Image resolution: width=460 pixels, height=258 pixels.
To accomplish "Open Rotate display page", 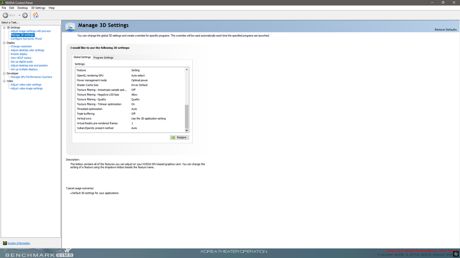I will (x=19, y=54).
